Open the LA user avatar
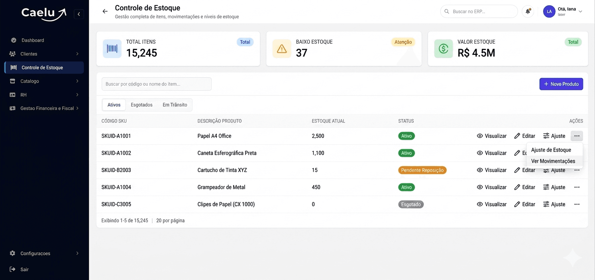 [549, 12]
